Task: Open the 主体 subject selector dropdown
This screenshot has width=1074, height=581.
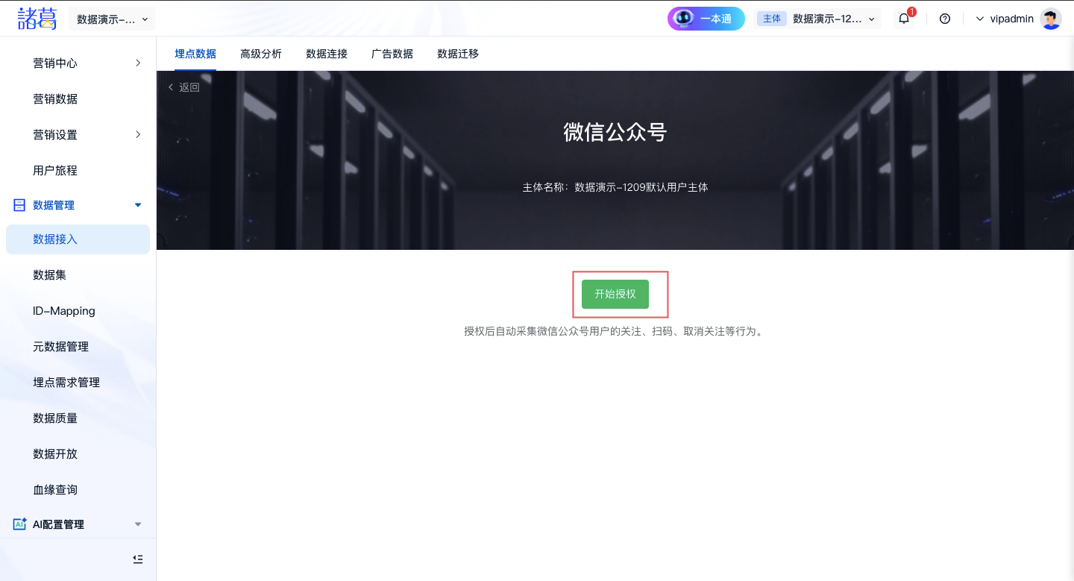Action: tap(818, 19)
